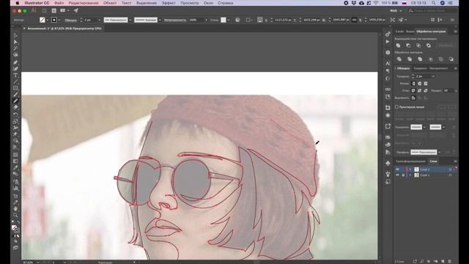
Task: Select the Type (T) tool
Action: (15, 76)
